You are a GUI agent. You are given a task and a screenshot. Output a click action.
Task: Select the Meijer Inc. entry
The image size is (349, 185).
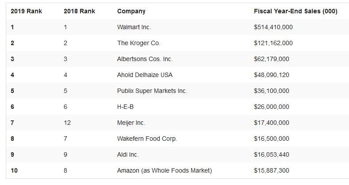pos(131,123)
